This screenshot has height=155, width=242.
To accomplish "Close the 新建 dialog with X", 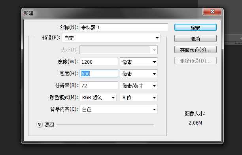I will coord(212,11).
